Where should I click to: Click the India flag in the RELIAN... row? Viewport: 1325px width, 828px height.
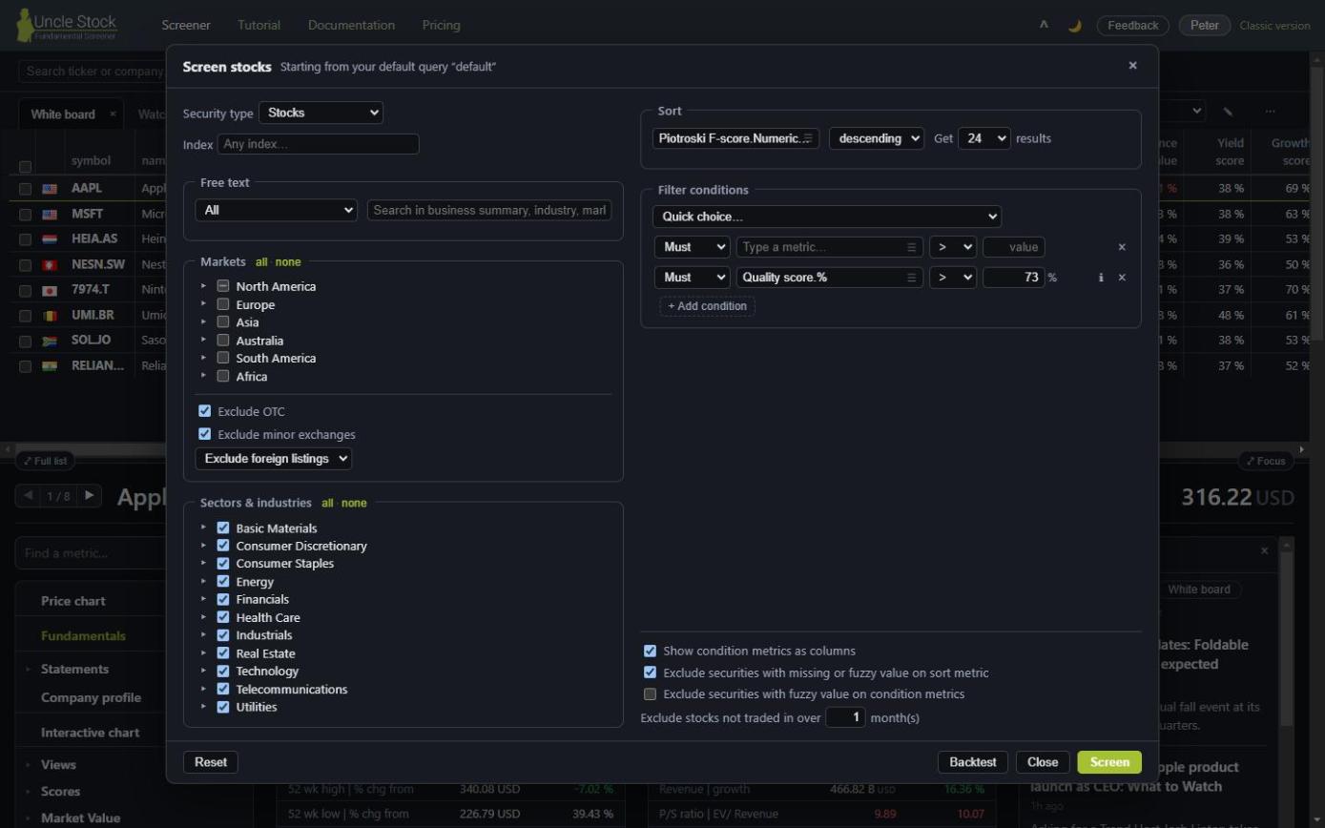50,365
